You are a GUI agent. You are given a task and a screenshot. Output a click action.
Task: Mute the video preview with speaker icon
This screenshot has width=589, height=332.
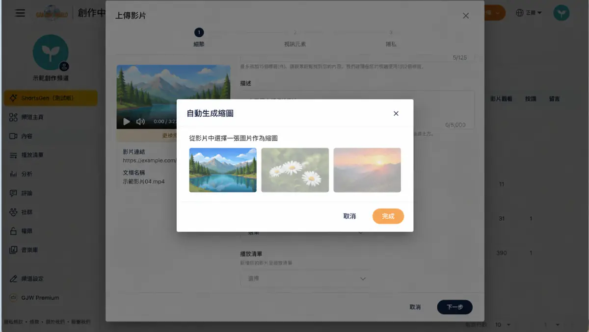click(140, 122)
